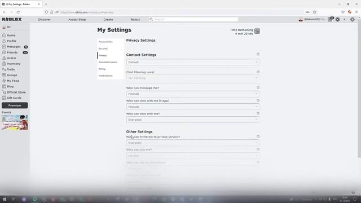Open Blog in the sidebar

8,86
